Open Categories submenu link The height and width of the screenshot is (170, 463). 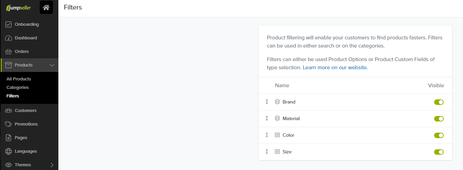tap(18, 88)
